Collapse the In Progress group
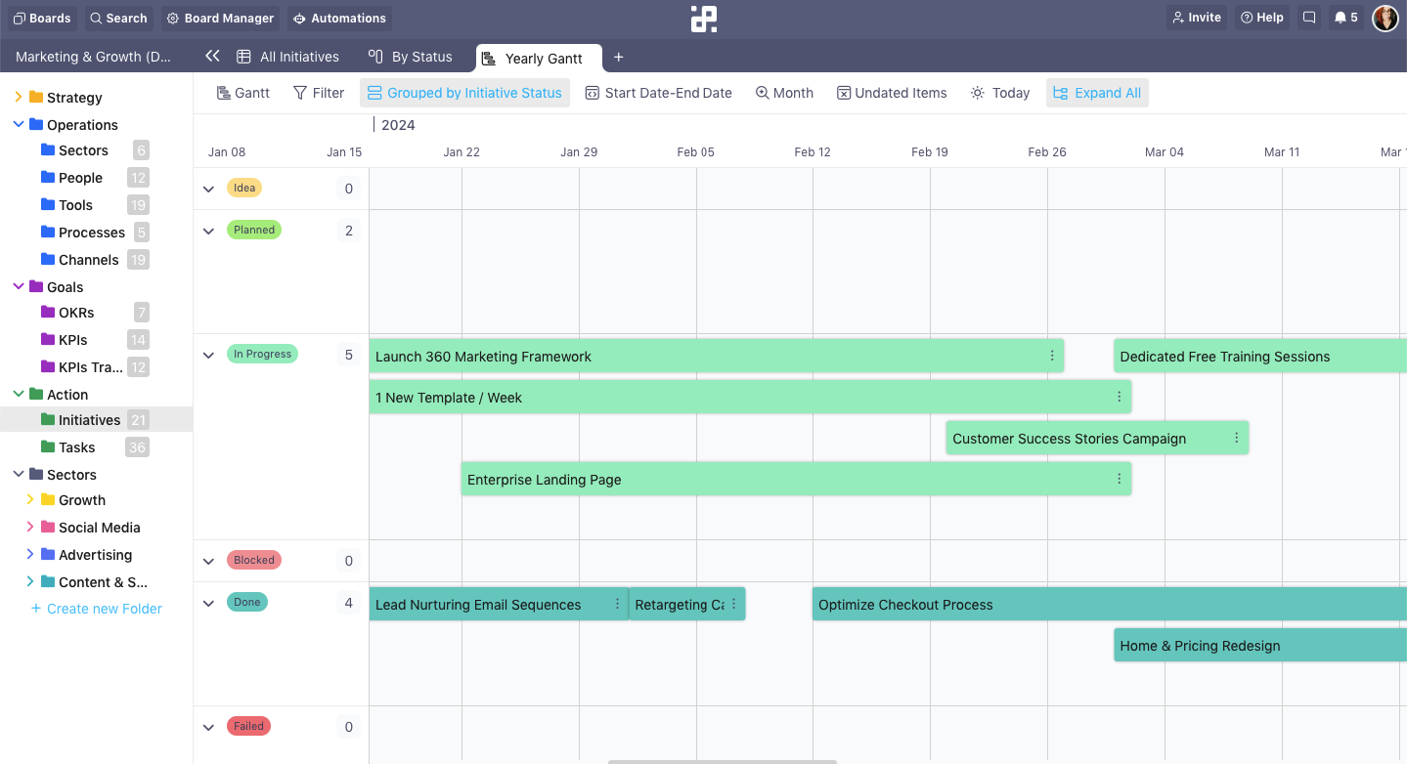The width and height of the screenshot is (1407, 764). (x=208, y=356)
